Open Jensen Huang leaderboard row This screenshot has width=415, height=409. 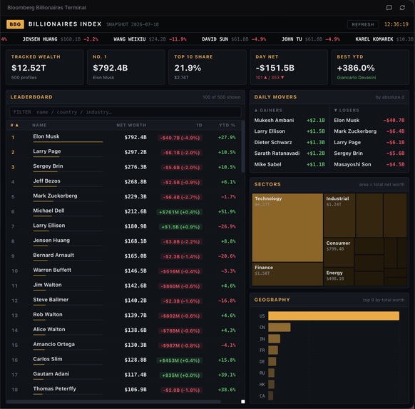click(x=124, y=241)
